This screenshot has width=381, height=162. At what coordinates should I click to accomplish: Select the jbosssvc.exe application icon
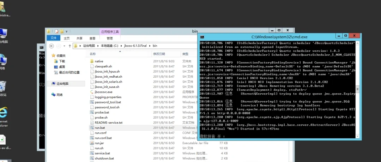point(92,92)
